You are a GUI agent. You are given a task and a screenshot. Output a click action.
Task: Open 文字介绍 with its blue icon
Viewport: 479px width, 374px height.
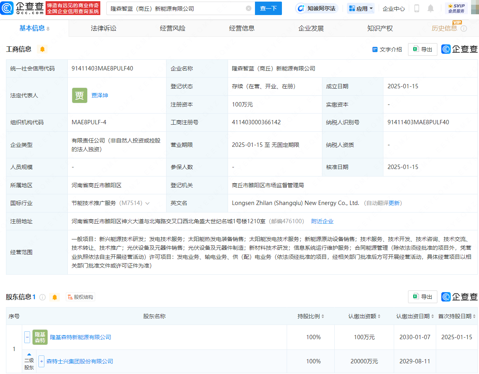pyautogui.click(x=374, y=49)
